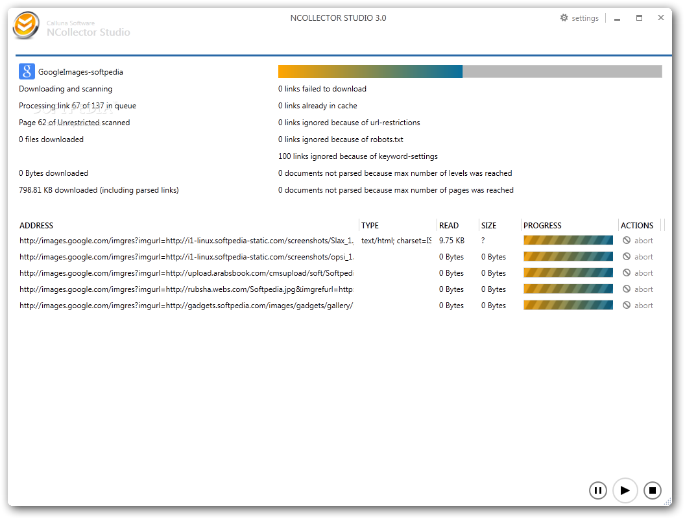Screen dimensions: 685x519
Task: Click '798.81 KB downloaded' text
Action: pyautogui.click(x=99, y=190)
